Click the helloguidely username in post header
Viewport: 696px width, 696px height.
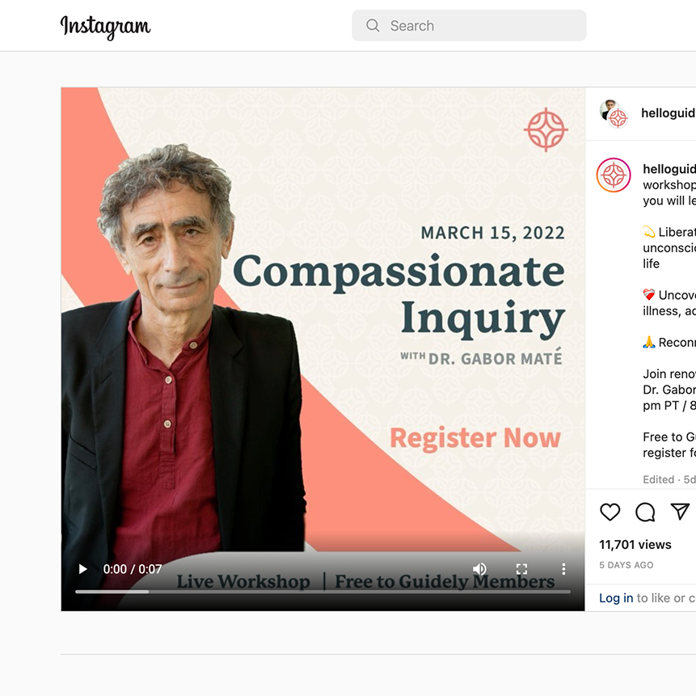668,112
